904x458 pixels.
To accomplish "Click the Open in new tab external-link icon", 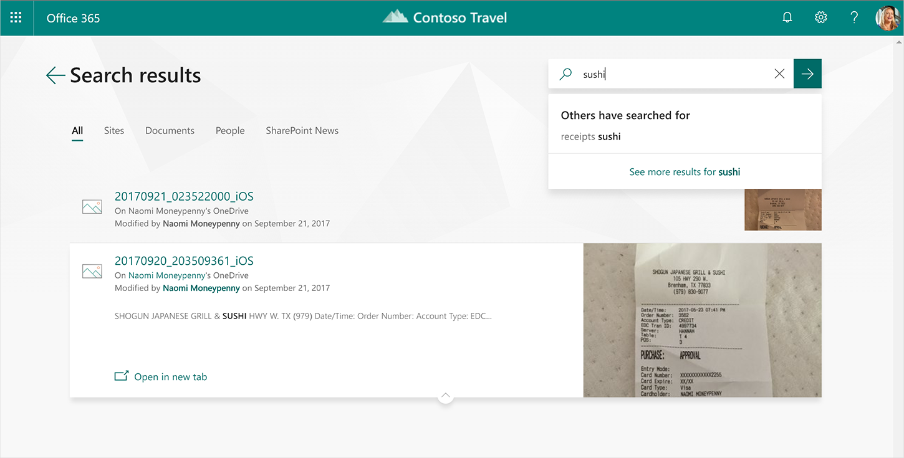I will 121,376.
